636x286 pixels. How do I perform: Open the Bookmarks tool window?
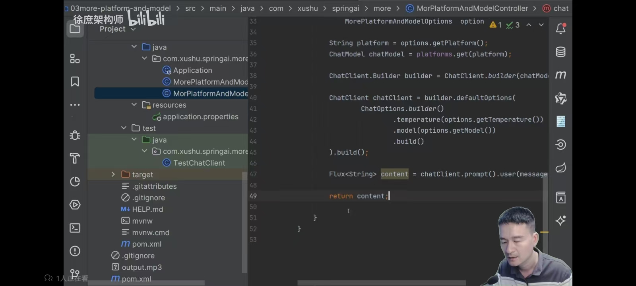75,82
